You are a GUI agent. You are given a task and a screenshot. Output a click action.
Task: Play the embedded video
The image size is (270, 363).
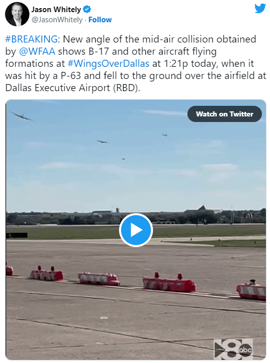(136, 230)
